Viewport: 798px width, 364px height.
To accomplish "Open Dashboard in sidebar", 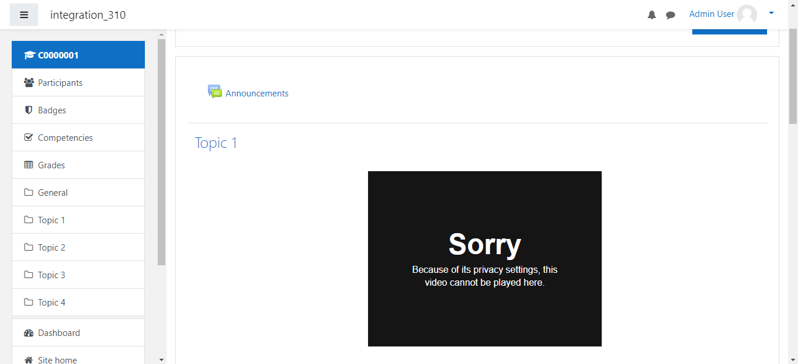I will (78, 332).
